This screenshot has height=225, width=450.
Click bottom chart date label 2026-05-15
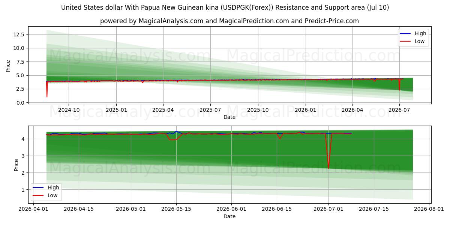click(x=176, y=209)
